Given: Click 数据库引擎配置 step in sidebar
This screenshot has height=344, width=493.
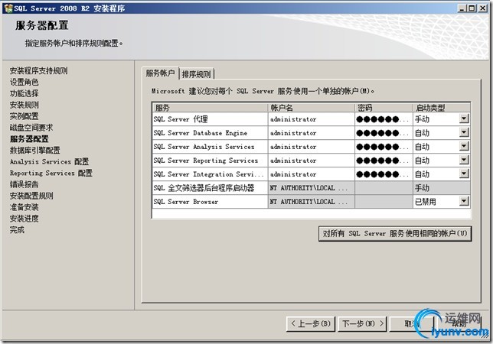Looking at the screenshot, I should (35, 150).
